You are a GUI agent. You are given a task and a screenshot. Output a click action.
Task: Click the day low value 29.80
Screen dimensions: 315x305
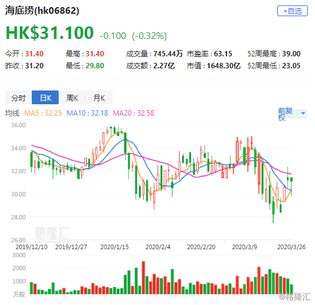[95, 66]
